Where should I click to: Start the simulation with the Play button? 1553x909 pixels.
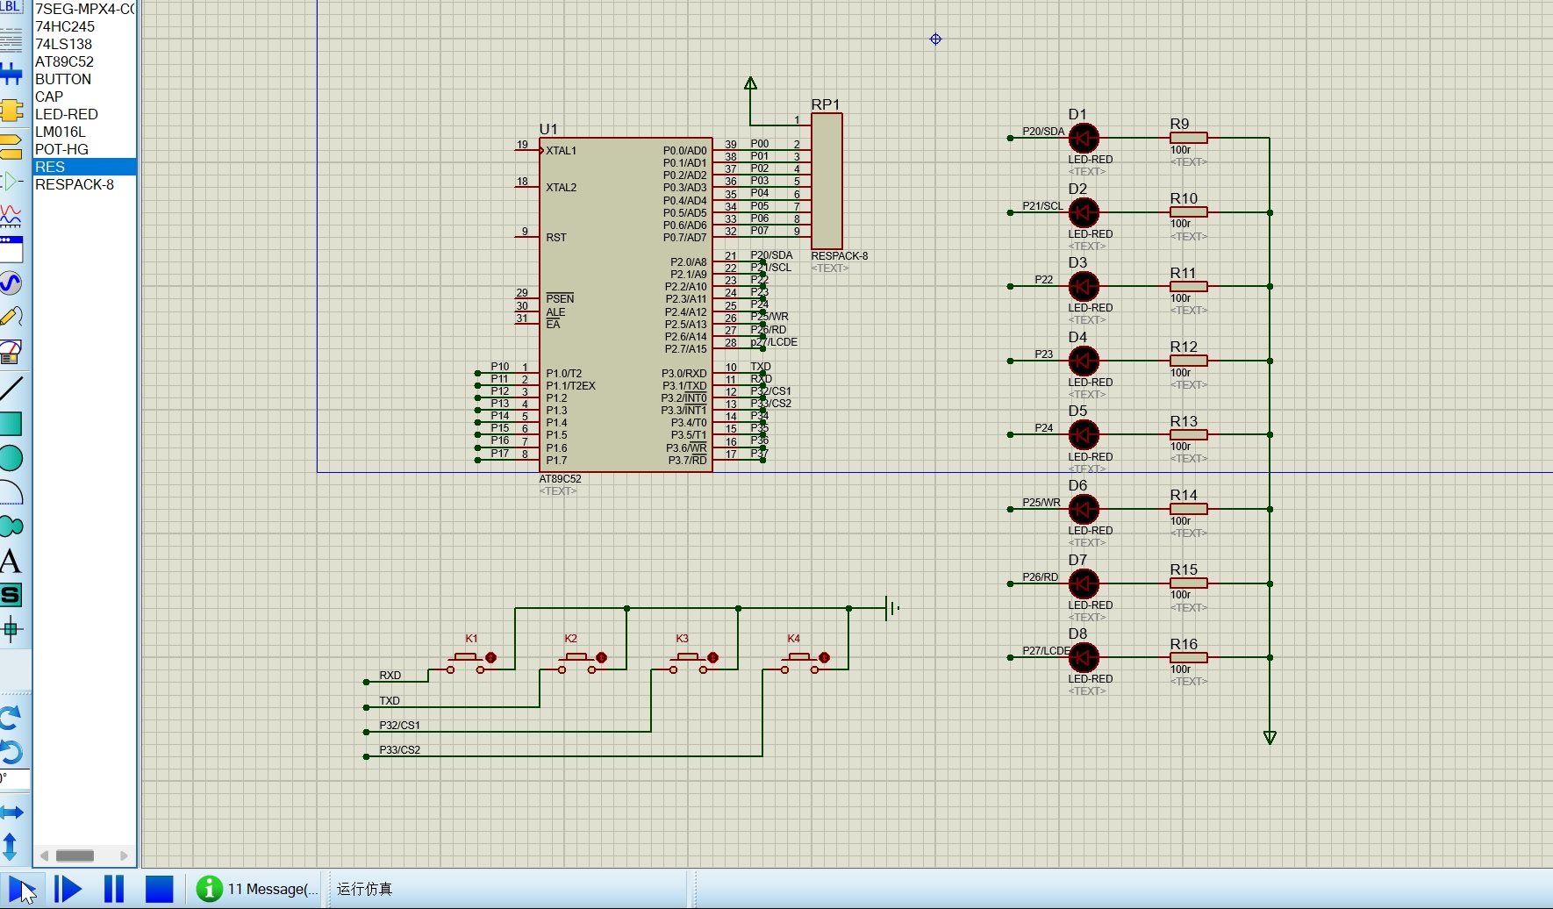(x=21, y=889)
